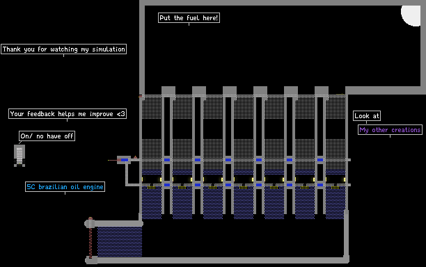Toggle the engine On switch device
Screen dimensions: 426x267
coord(19,156)
